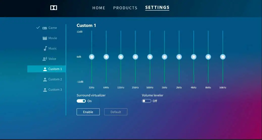The height and width of the screenshot is (140, 262).
Task: Switch to Custom 2 profile label
Action: [x=55, y=79]
